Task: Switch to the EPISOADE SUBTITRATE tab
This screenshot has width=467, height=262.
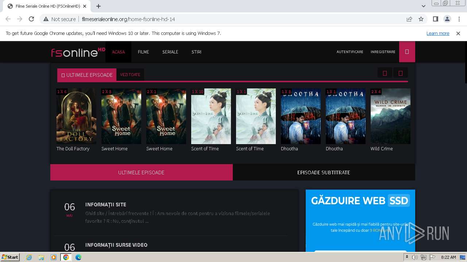Action: [324, 172]
